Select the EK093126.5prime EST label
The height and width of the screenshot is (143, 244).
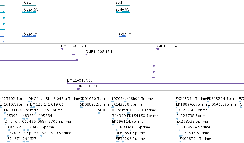[x=19, y=110]
